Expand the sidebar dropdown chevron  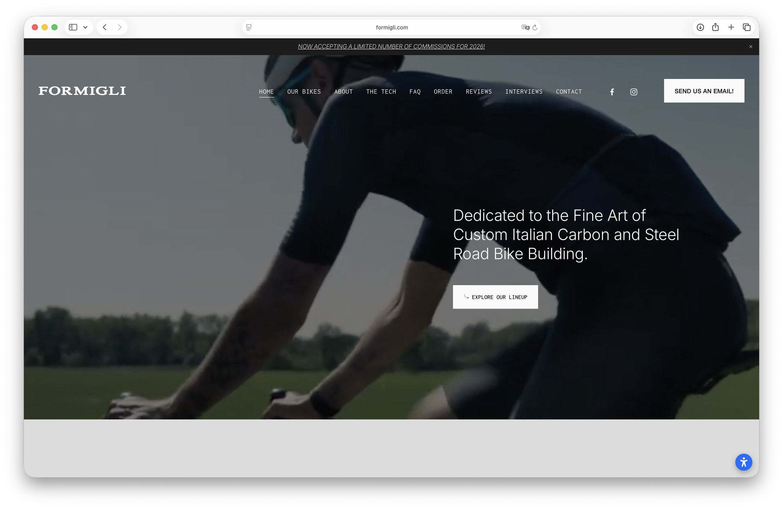pyautogui.click(x=85, y=27)
